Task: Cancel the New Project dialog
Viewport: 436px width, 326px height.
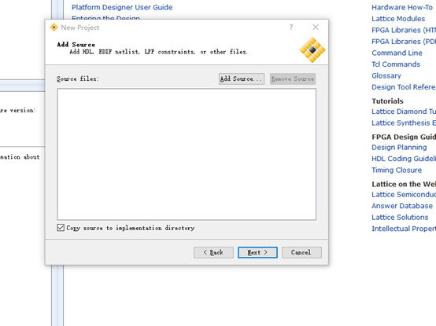Action: tap(301, 252)
